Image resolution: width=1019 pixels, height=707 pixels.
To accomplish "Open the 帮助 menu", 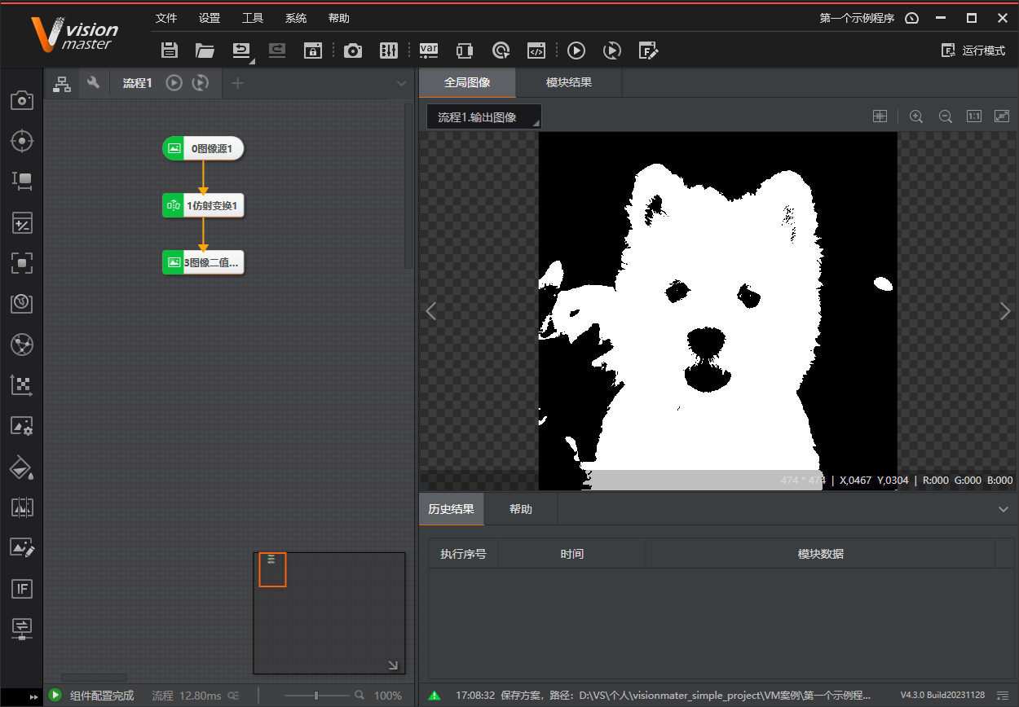I will 339,18.
